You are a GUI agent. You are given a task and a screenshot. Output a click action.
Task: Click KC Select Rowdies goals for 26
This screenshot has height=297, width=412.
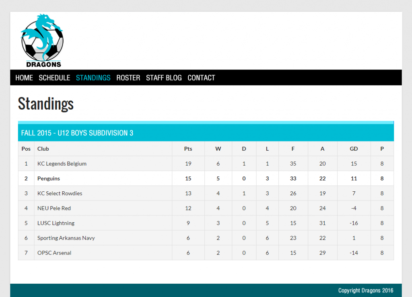pos(293,193)
